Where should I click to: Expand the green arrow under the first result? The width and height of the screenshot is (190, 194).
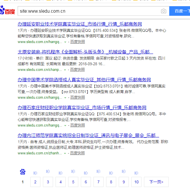65,42
